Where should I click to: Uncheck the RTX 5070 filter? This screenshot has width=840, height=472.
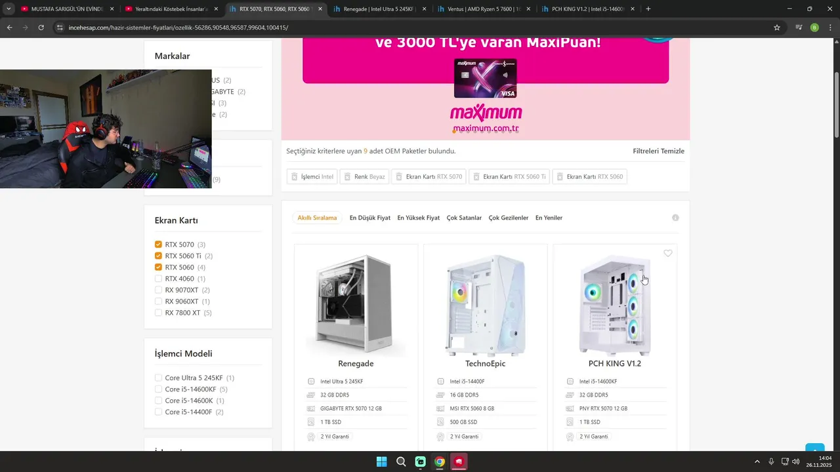pyautogui.click(x=158, y=245)
